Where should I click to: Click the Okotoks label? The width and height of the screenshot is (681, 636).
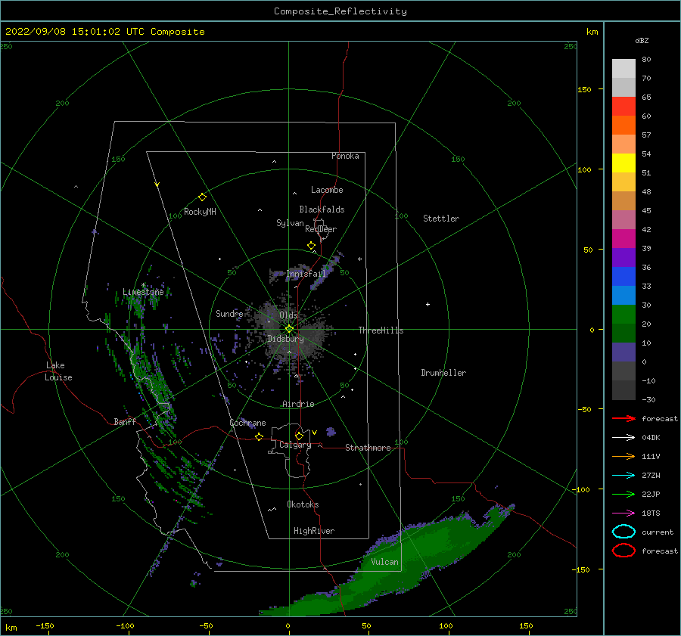[x=303, y=504]
